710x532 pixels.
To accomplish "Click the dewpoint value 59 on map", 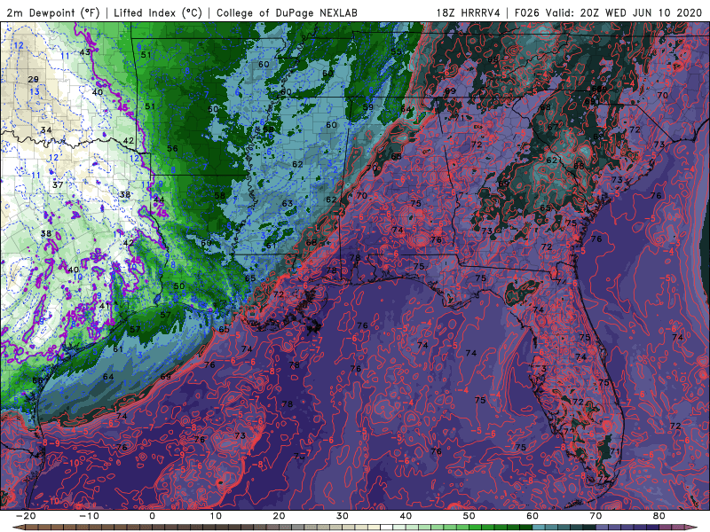I will click(x=368, y=107).
